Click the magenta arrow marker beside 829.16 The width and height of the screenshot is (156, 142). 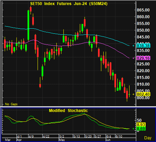click(x=133, y=58)
